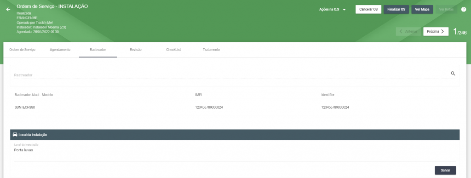Go back using the left arrow icon
471x178 pixels.
pos(8,9)
